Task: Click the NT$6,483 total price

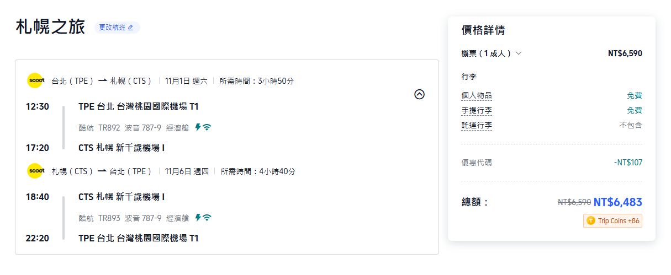Action: click(617, 202)
